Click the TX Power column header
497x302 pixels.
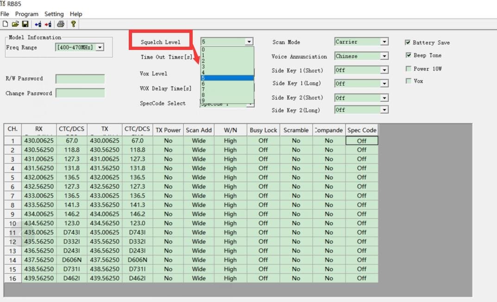168,130
